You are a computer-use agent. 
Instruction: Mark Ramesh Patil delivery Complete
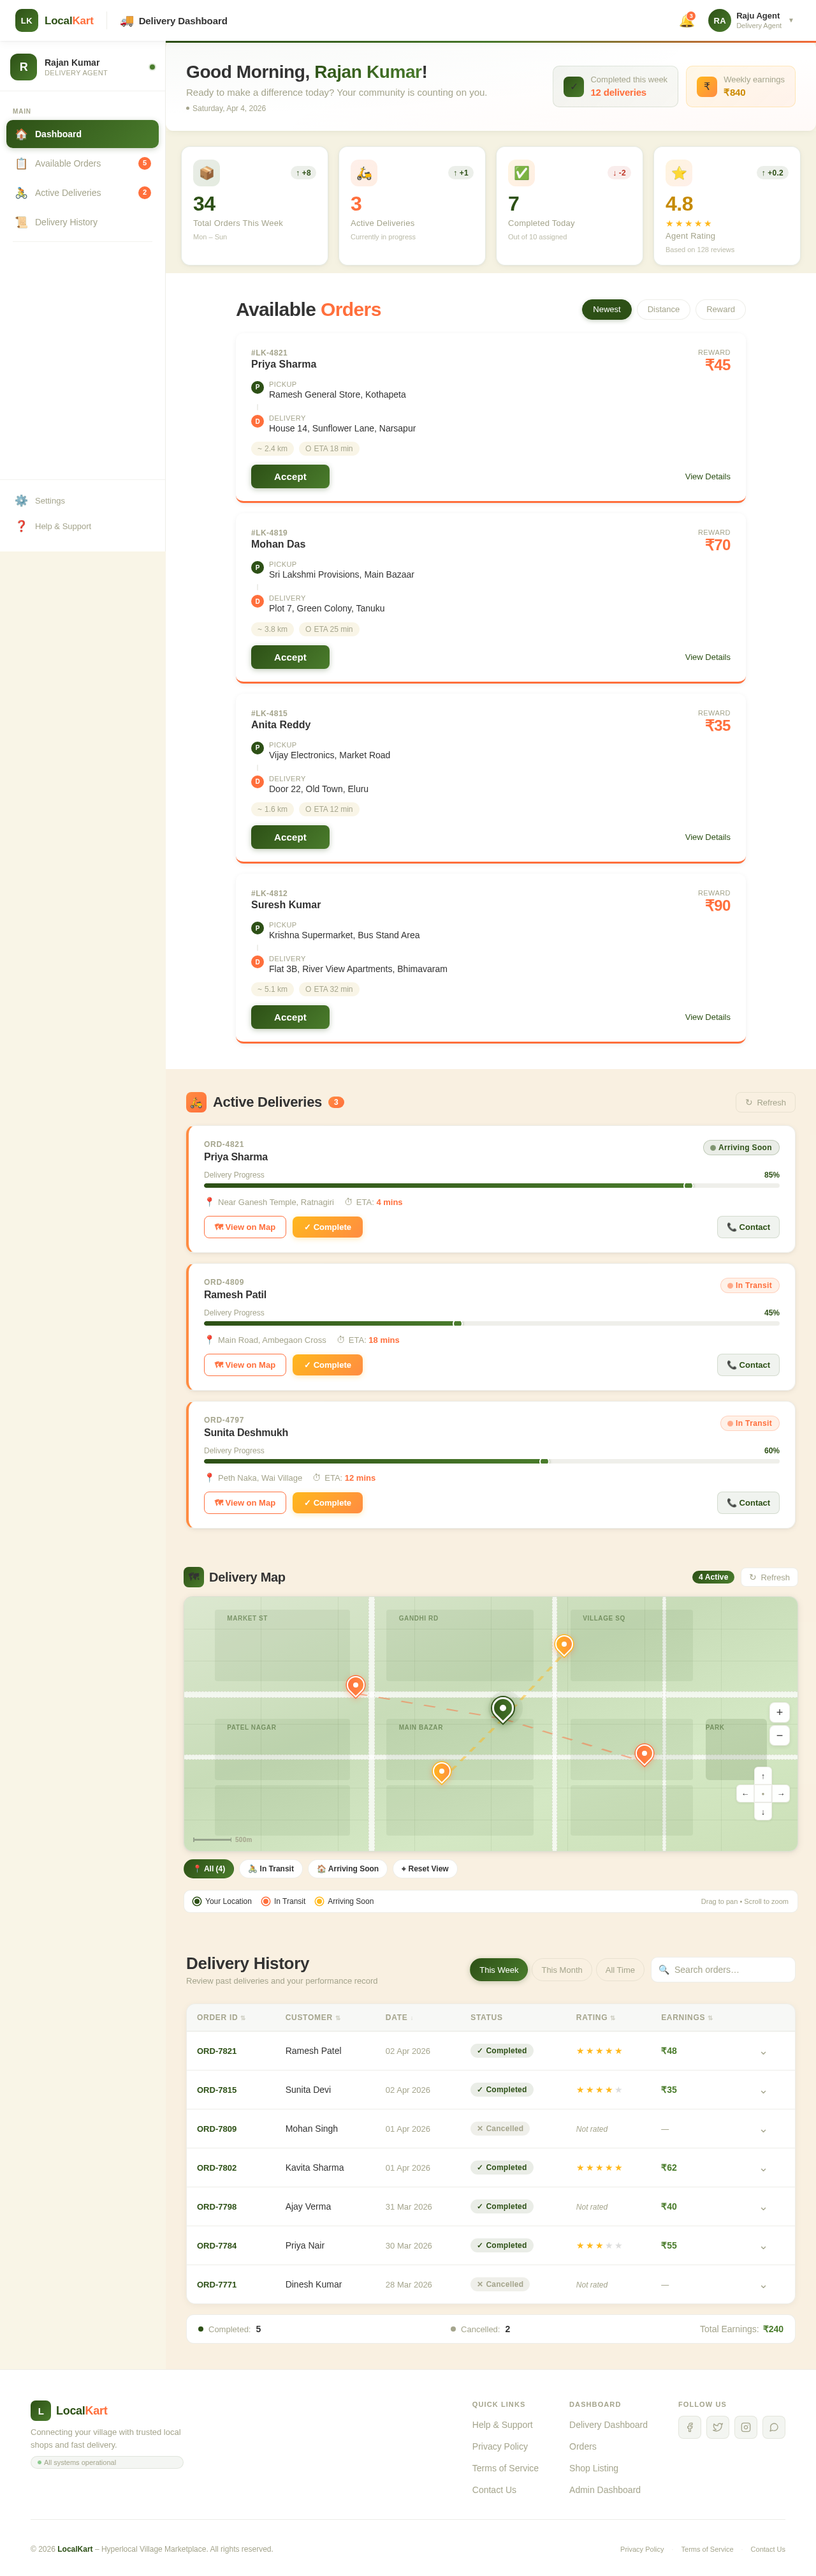(328, 1365)
